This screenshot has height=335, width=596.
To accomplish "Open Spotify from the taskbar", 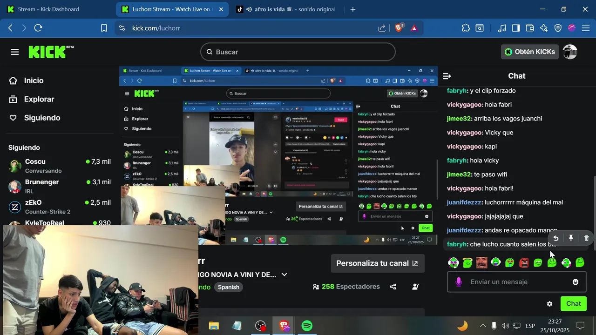I will coord(307,326).
